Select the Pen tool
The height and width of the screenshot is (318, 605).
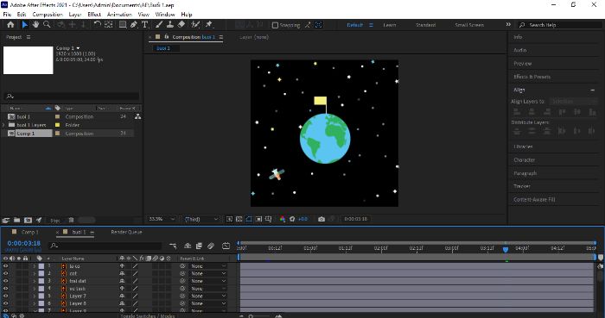pyautogui.click(x=133, y=25)
